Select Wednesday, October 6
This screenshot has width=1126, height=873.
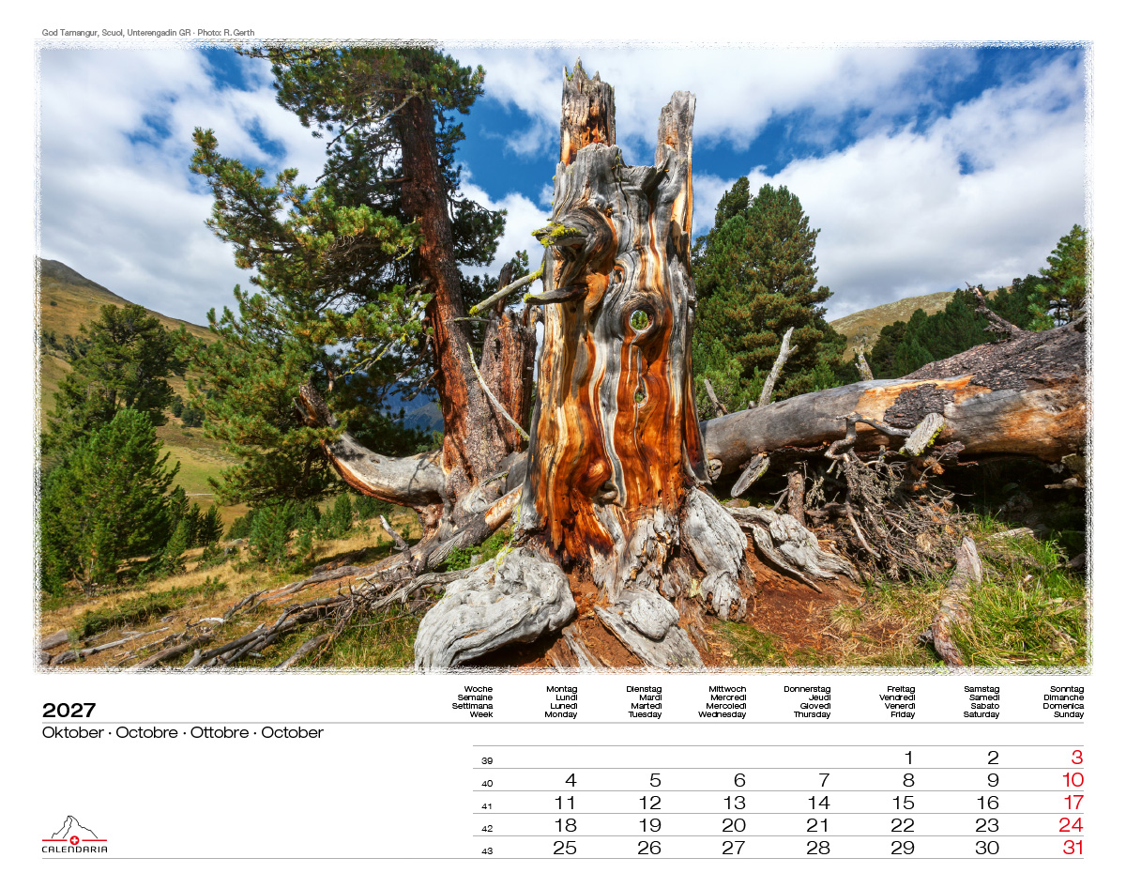tap(739, 780)
